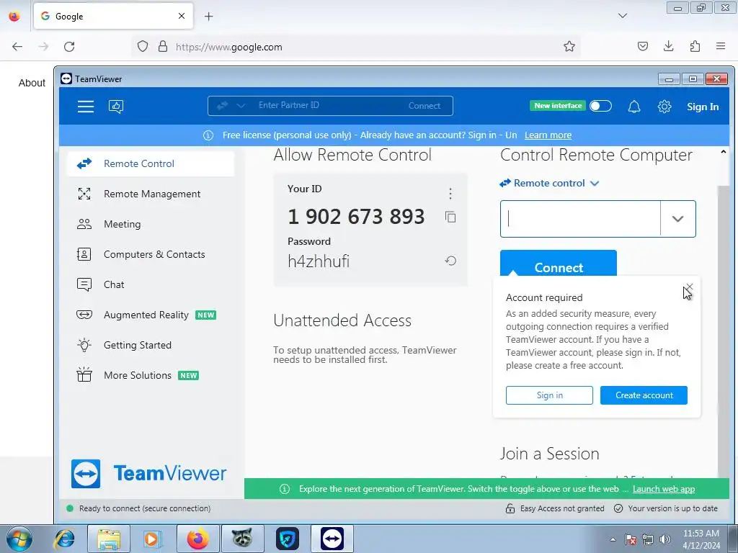Open the notifications bell
Screen dimensions: 738x553
pyautogui.click(x=634, y=107)
